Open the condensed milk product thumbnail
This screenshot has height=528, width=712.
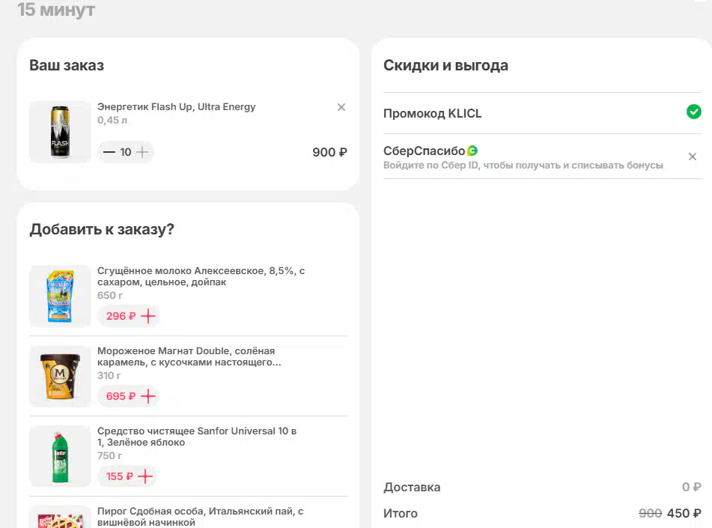coord(60,297)
